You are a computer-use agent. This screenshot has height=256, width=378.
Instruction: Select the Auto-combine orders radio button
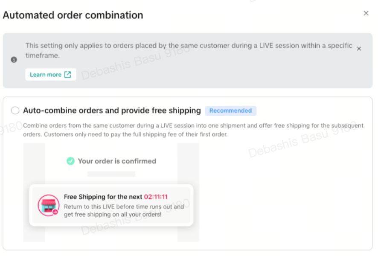pos(15,111)
